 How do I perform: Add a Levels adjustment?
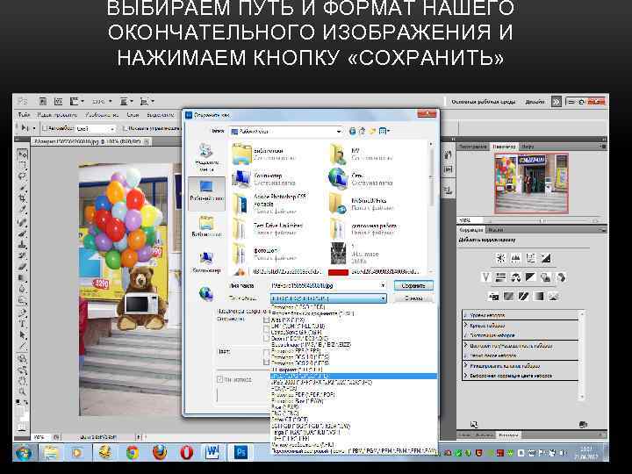515,258
